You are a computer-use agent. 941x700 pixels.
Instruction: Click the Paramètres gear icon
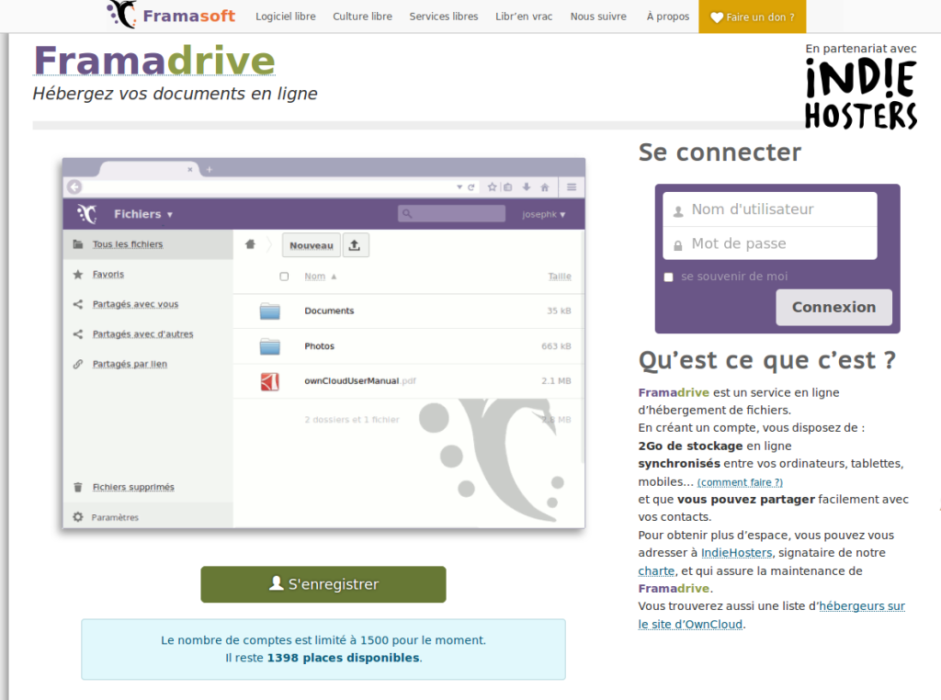coord(78,517)
